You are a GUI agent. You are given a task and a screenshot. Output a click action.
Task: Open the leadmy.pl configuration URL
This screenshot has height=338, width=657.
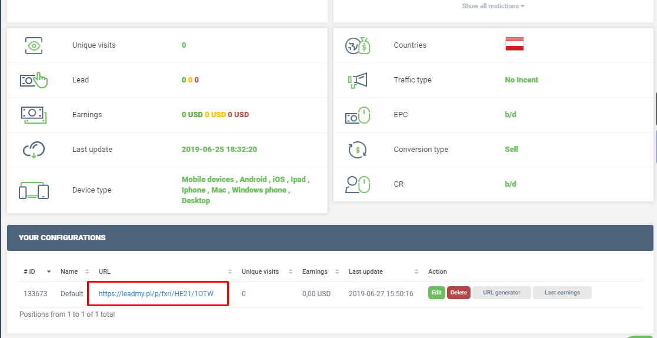click(156, 293)
